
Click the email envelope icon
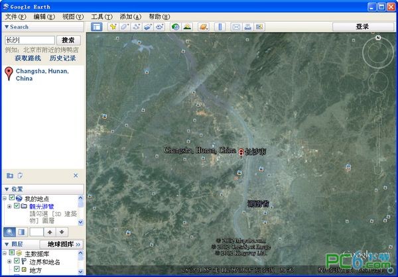[236, 27]
